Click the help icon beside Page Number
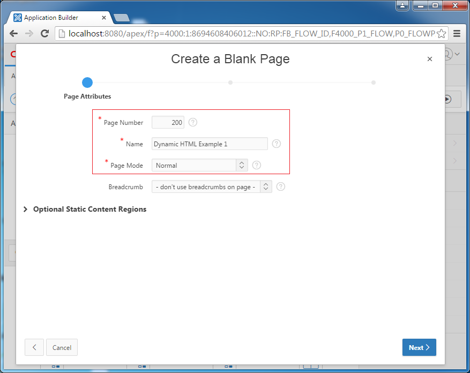The image size is (470, 373). (193, 122)
